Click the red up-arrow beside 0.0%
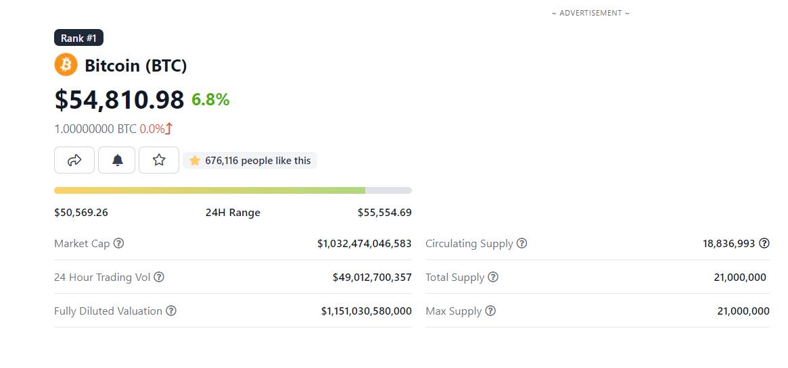The image size is (788, 368). click(169, 129)
